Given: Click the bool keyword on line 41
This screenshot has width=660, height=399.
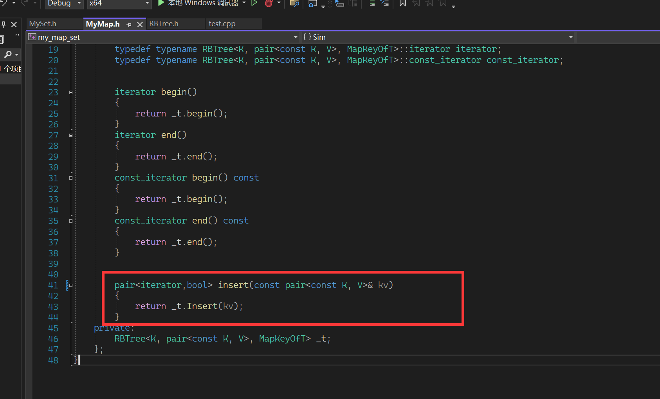Looking at the screenshot, I should pos(197,285).
